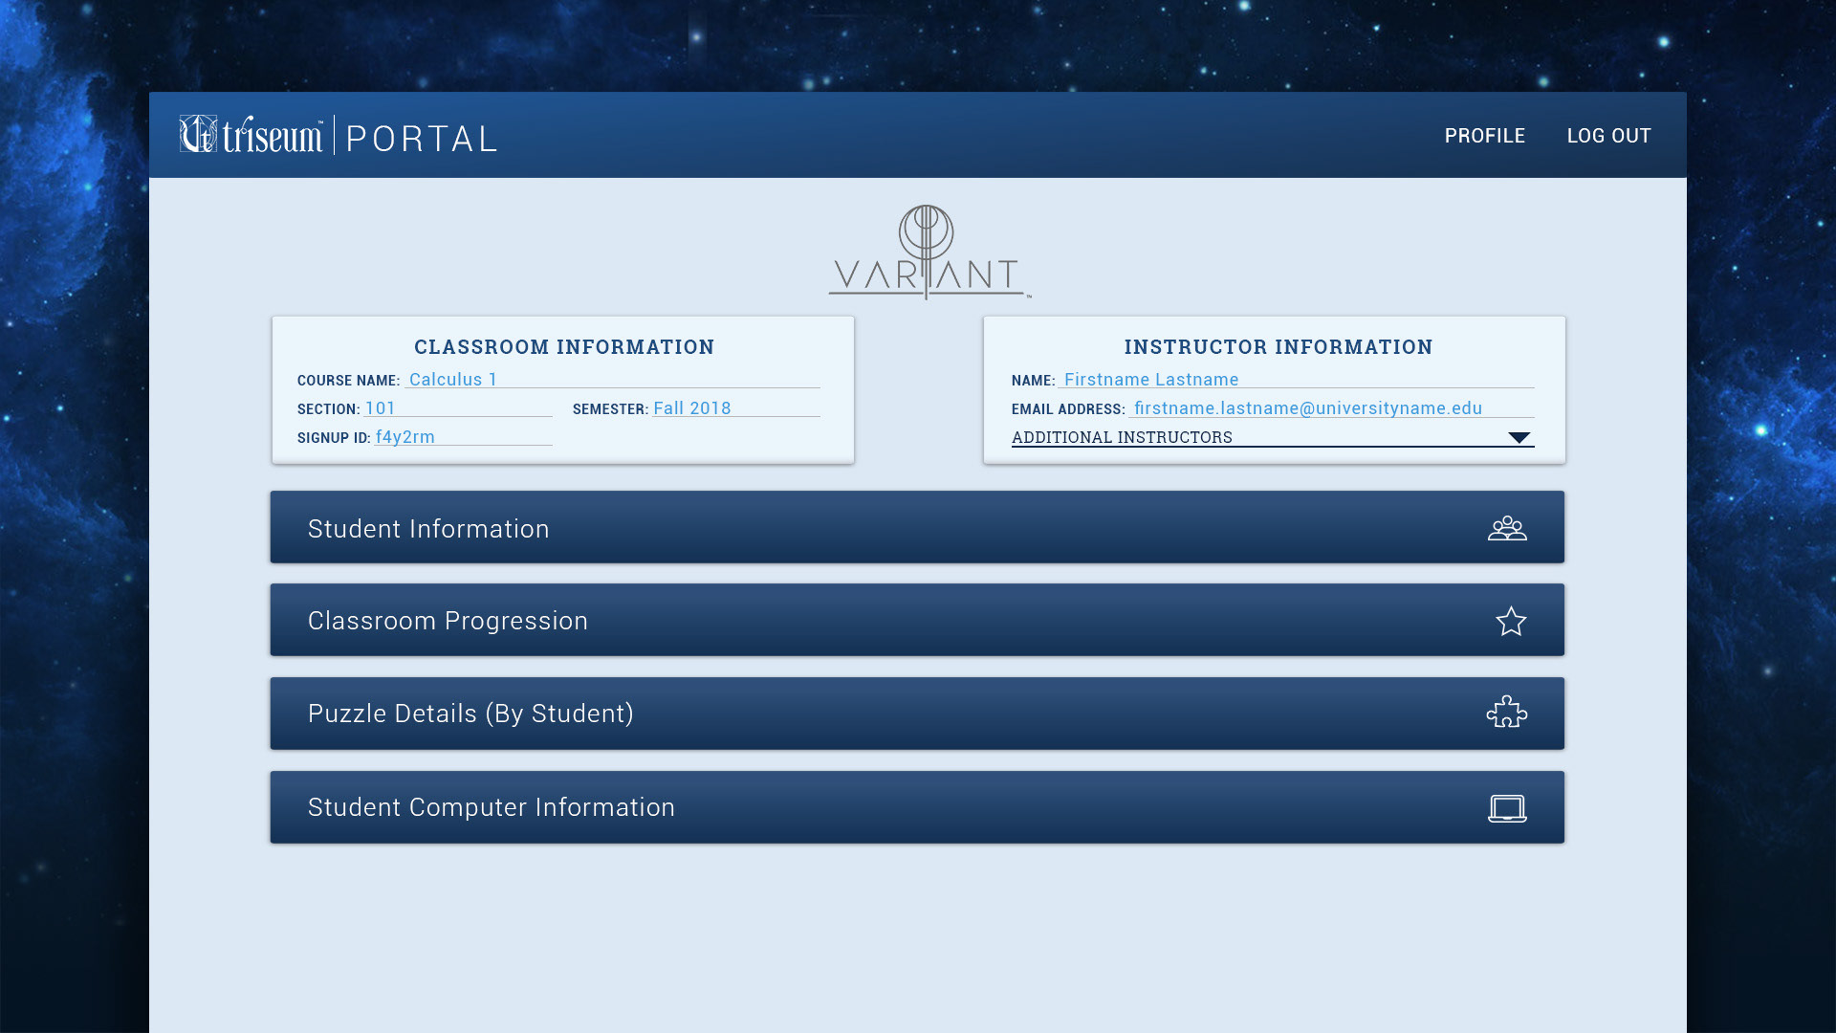Image resolution: width=1836 pixels, height=1033 pixels.
Task: Edit the instructor Name field Firstname Lastname
Action: pyautogui.click(x=1296, y=379)
